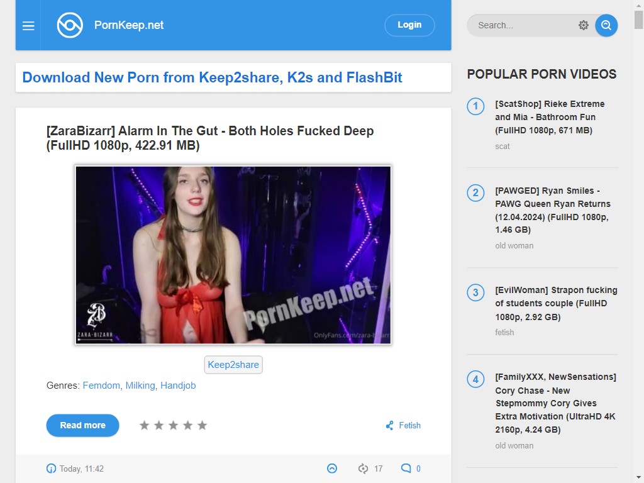Open popular video number 2 in the sidebar
Viewport: 644px width, 483px height.
[552, 210]
